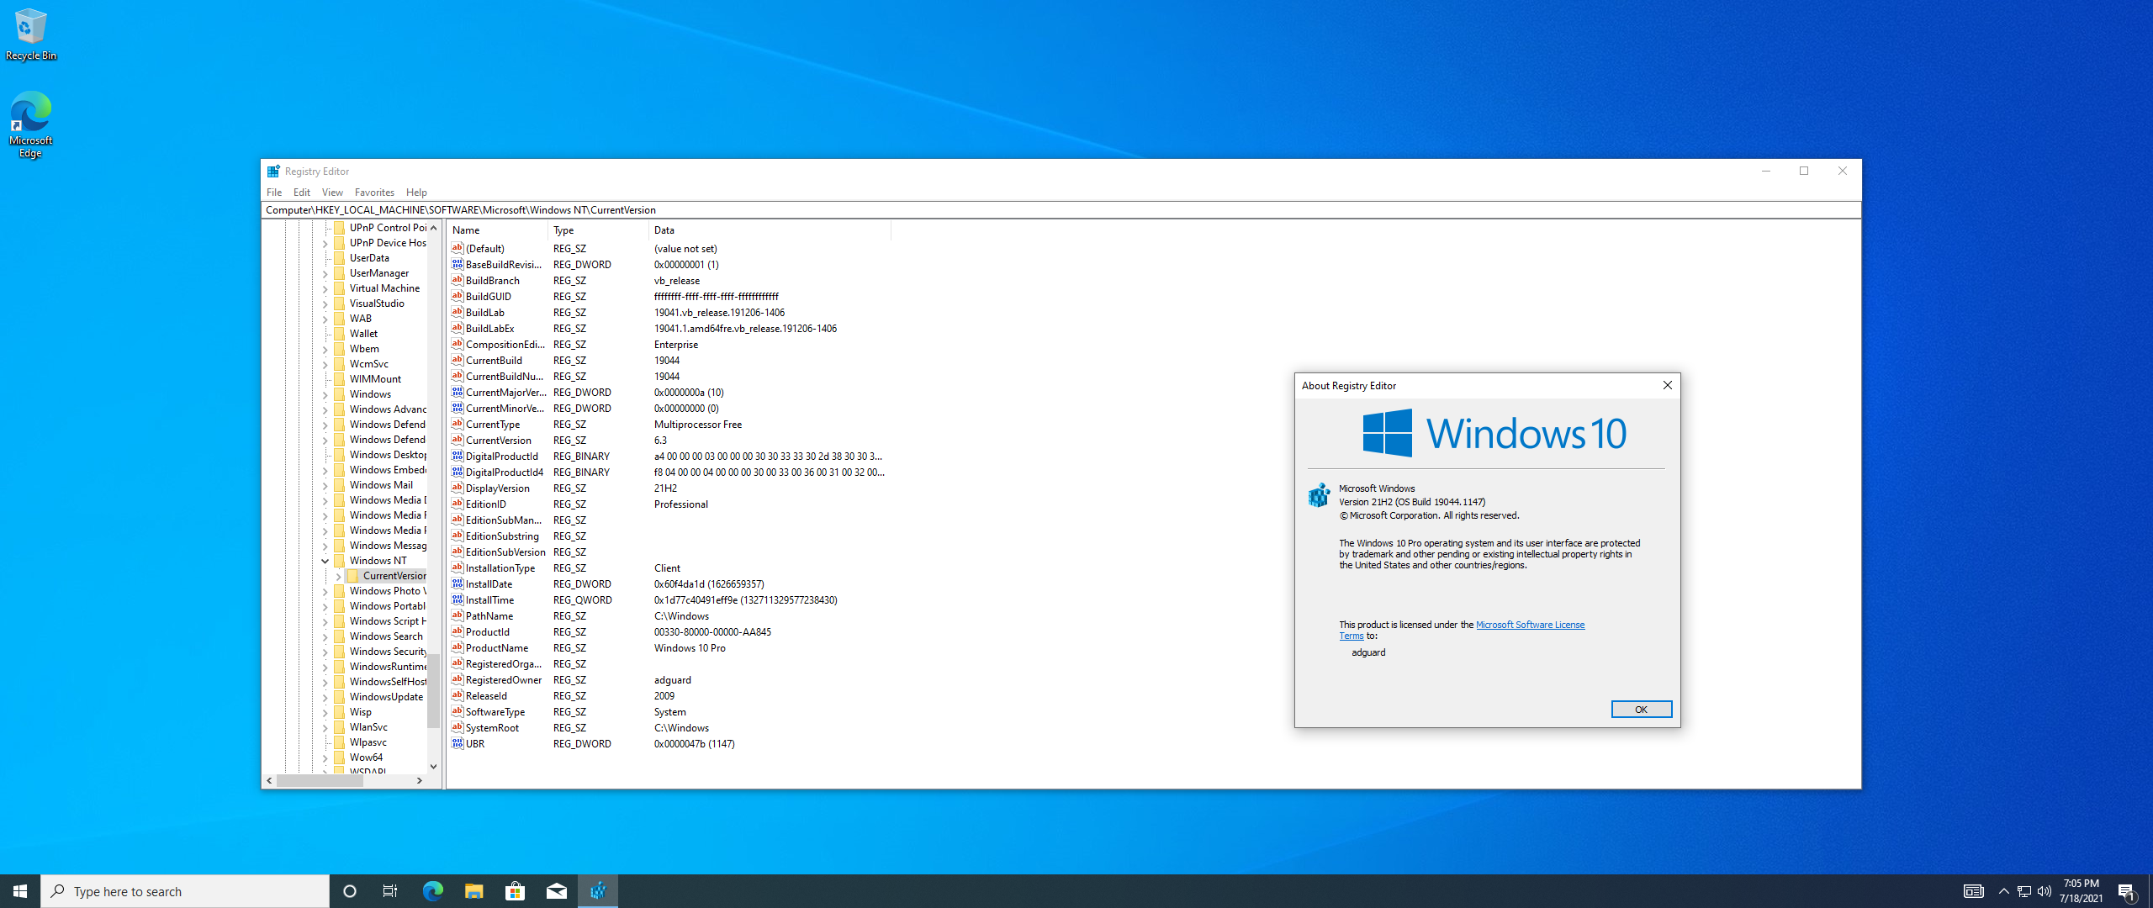Select the EditionID value row
Image resolution: width=2153 pixels, height=908 pixels.
click(x=669, y=504)
